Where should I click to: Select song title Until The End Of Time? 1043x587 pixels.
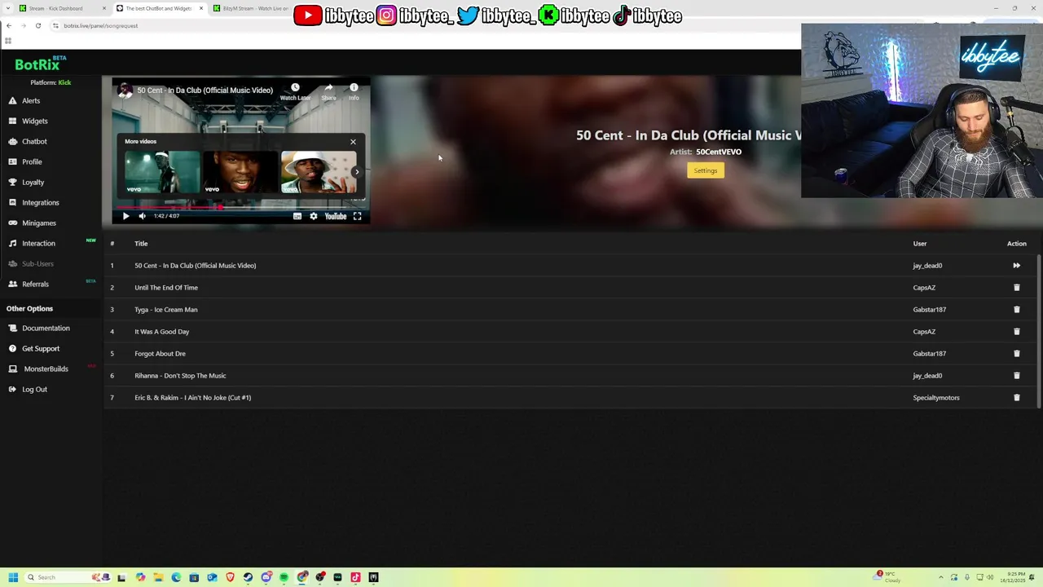166,287
